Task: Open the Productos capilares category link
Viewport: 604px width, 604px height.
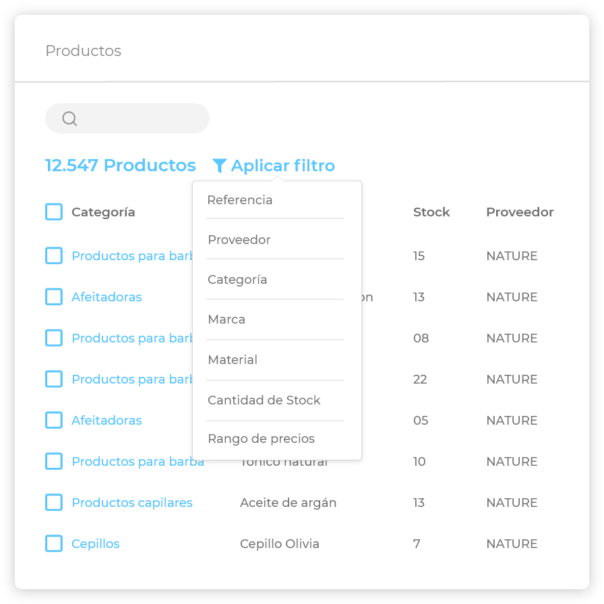Action: tap(132, 502)
